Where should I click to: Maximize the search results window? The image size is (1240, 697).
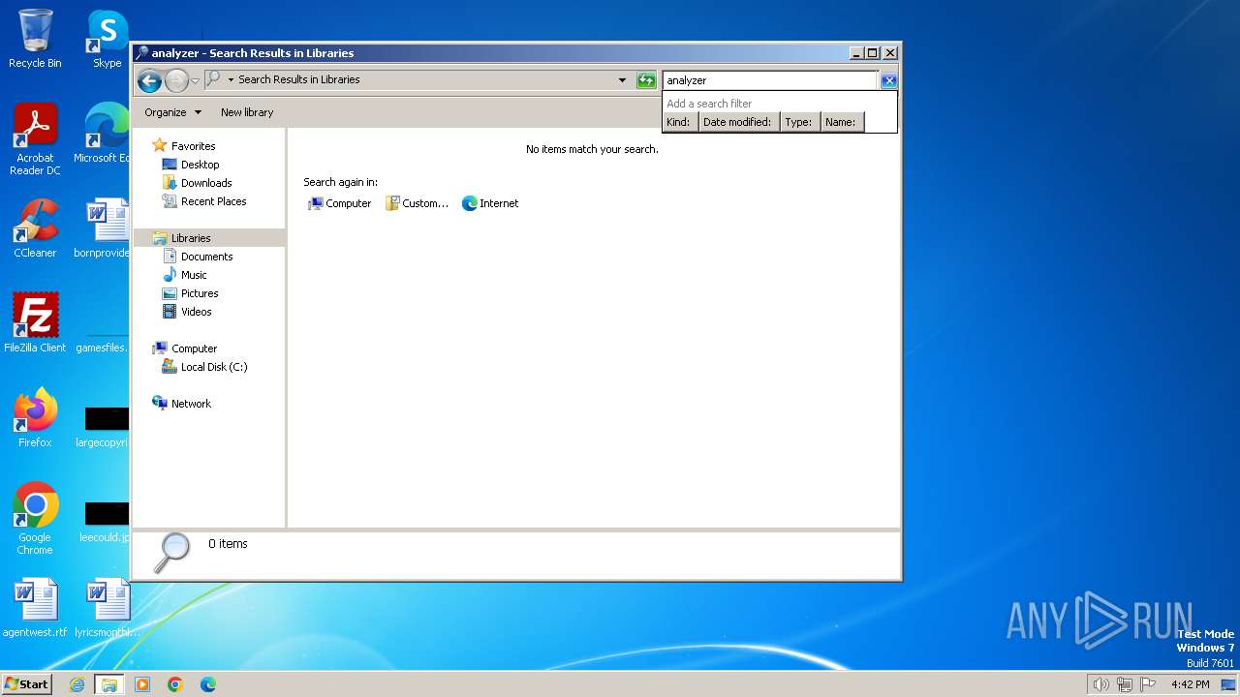[x=872, y=53]
